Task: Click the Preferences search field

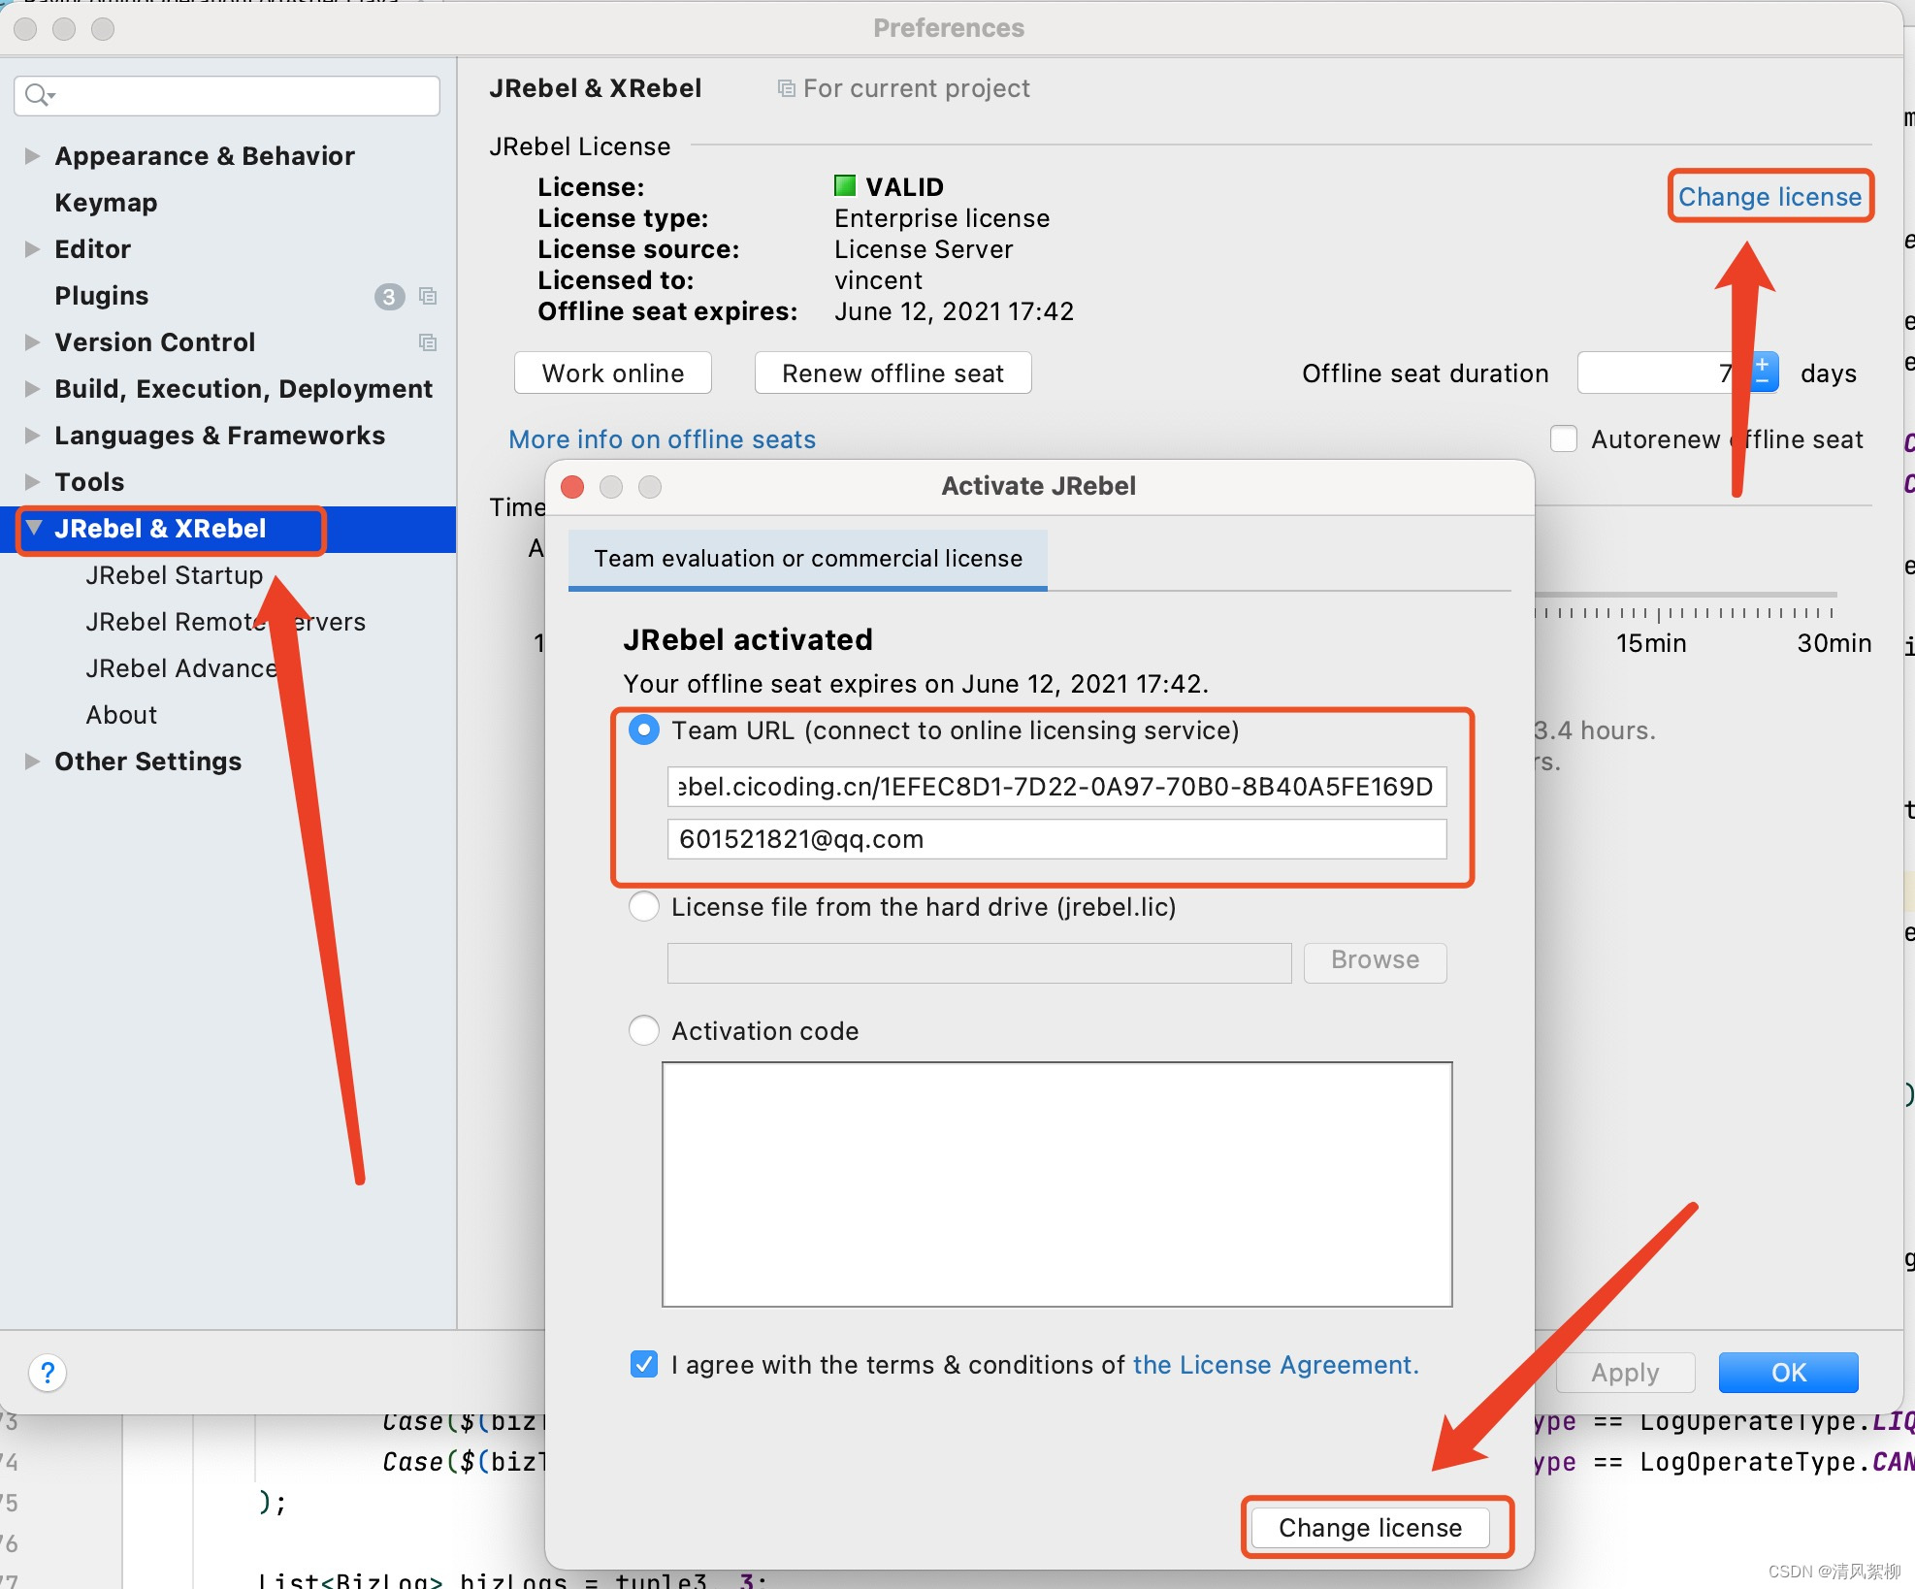Action: click(x=227, y=95)
